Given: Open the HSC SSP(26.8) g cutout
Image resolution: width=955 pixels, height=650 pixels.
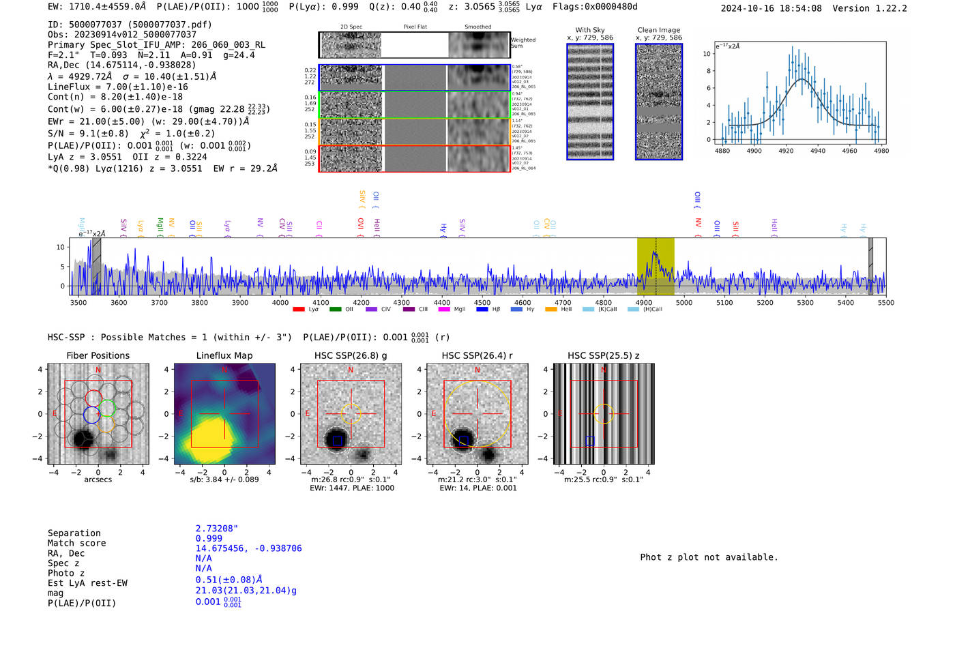Looking at the screenshot, I should click(351, 414).
